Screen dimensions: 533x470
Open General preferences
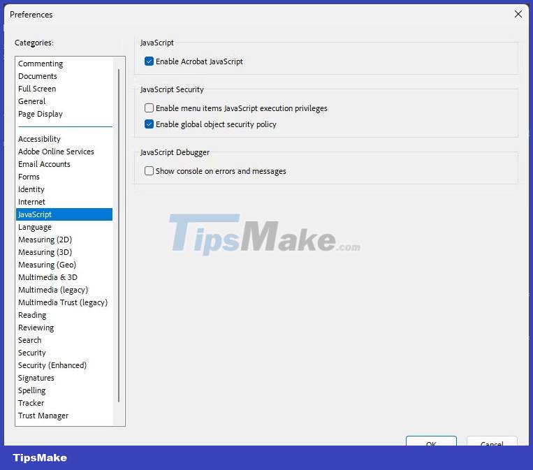point(64,101)
